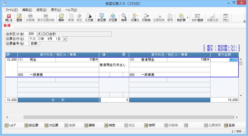Screen dimensions: 248x136
Task: Click the 登録 (register) toolbar icon
Action: tap(19, 18)
